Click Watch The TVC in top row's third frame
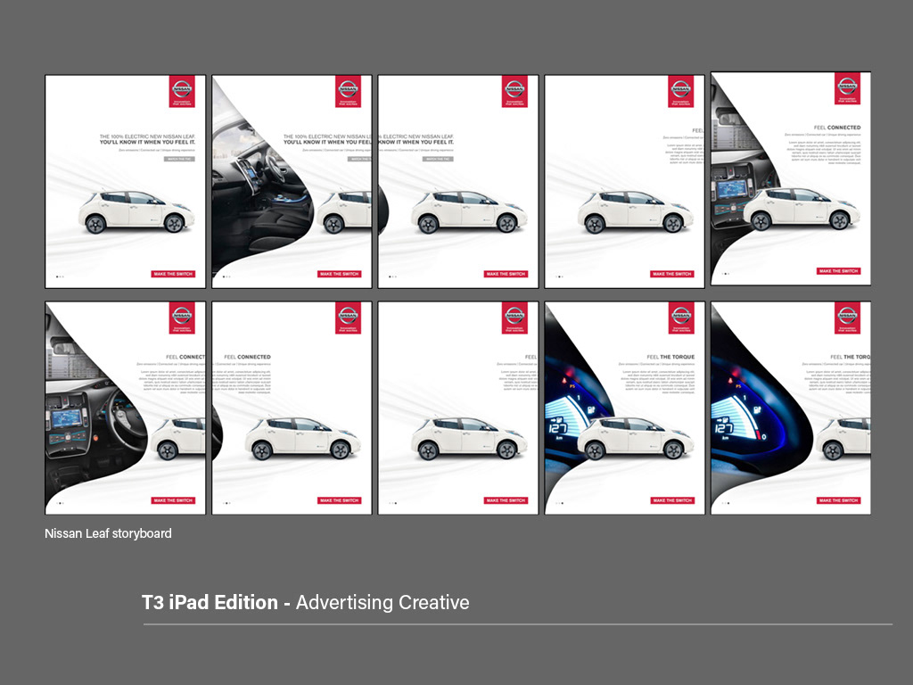The image size is (913, 685). click(x=438, y=159)
